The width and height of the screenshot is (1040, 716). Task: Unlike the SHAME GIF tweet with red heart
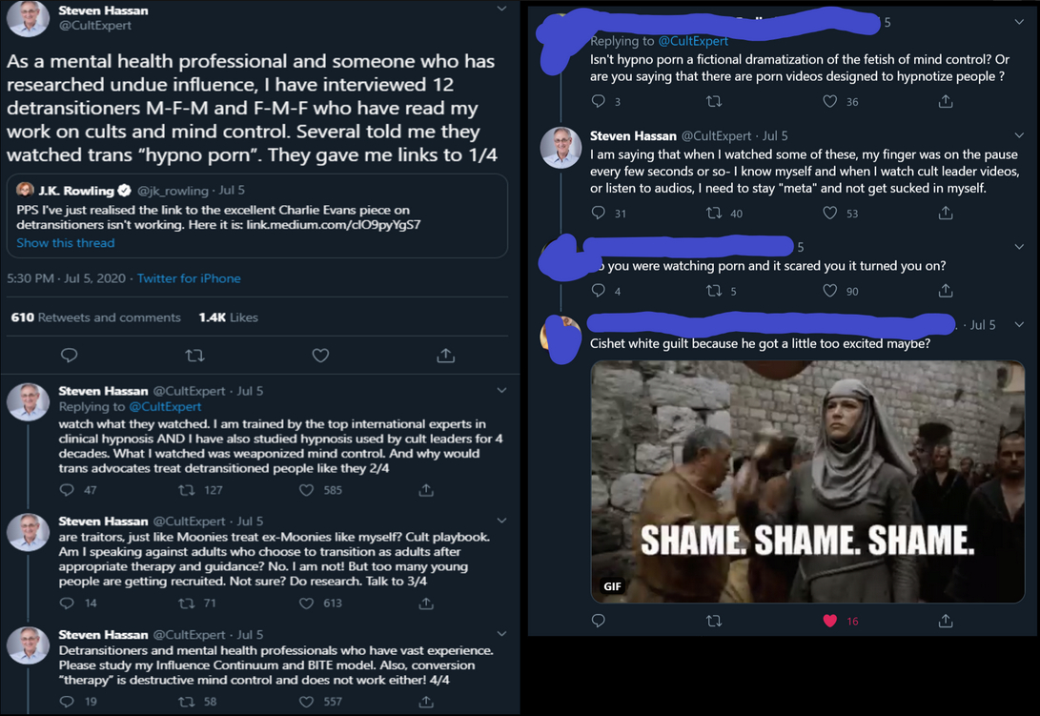(829, 621)
